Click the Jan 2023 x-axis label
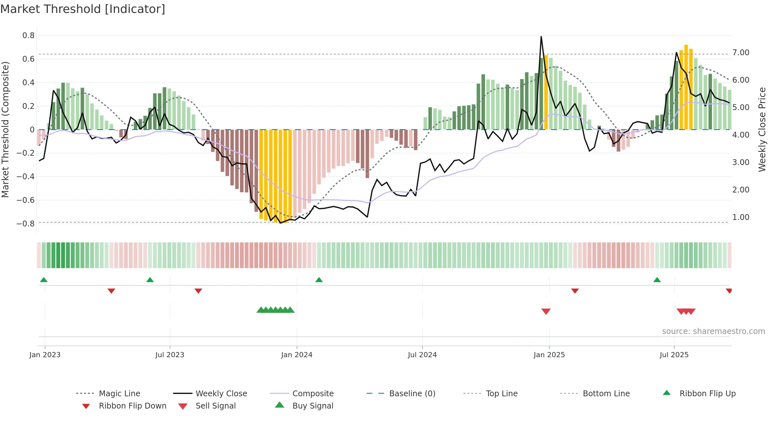The height and width of the screenshot is (436, 776). (x=45, y=355)
